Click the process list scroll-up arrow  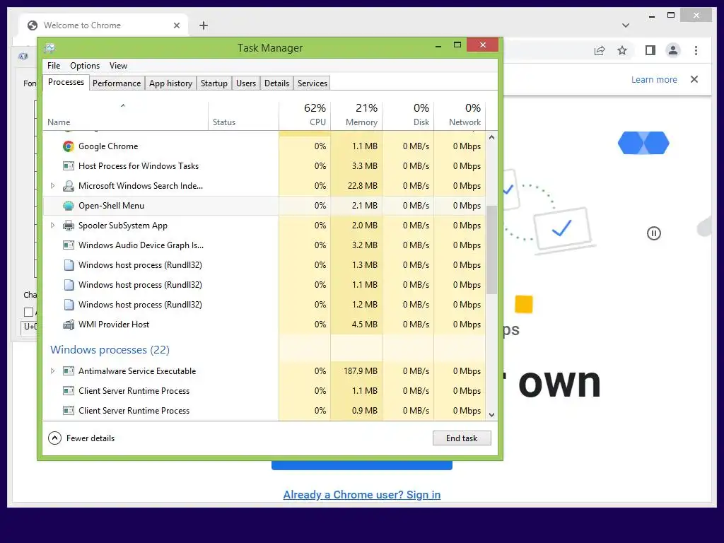pos(492,138)
